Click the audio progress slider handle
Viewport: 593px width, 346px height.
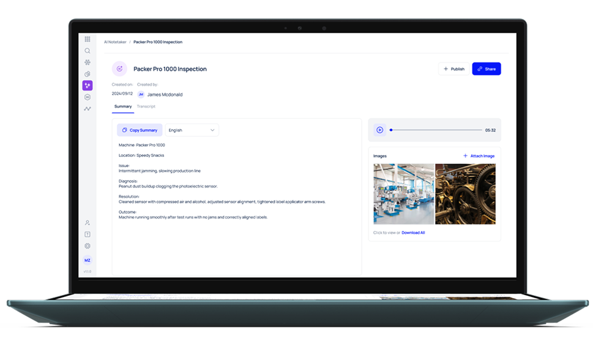[x=391, y=130]
